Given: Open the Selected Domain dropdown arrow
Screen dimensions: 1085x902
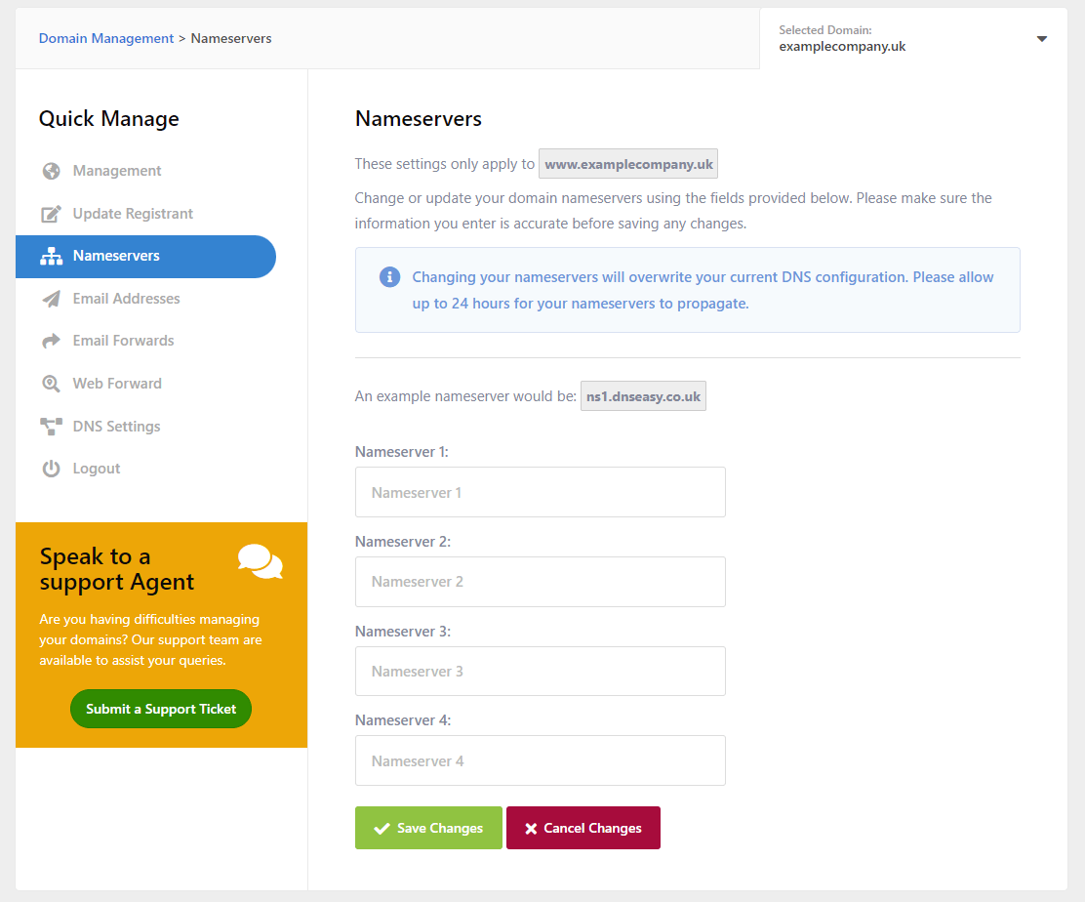Looking at the screenshot, I should click(1041, 39).
